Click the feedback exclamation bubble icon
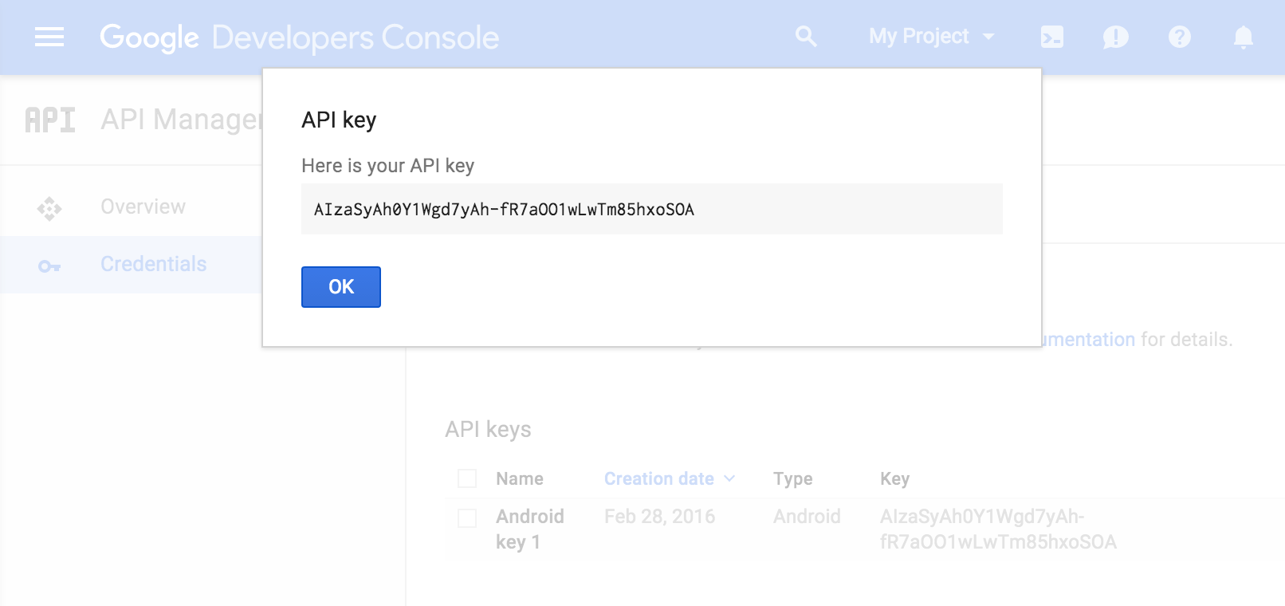 (x=1115, y=37)
